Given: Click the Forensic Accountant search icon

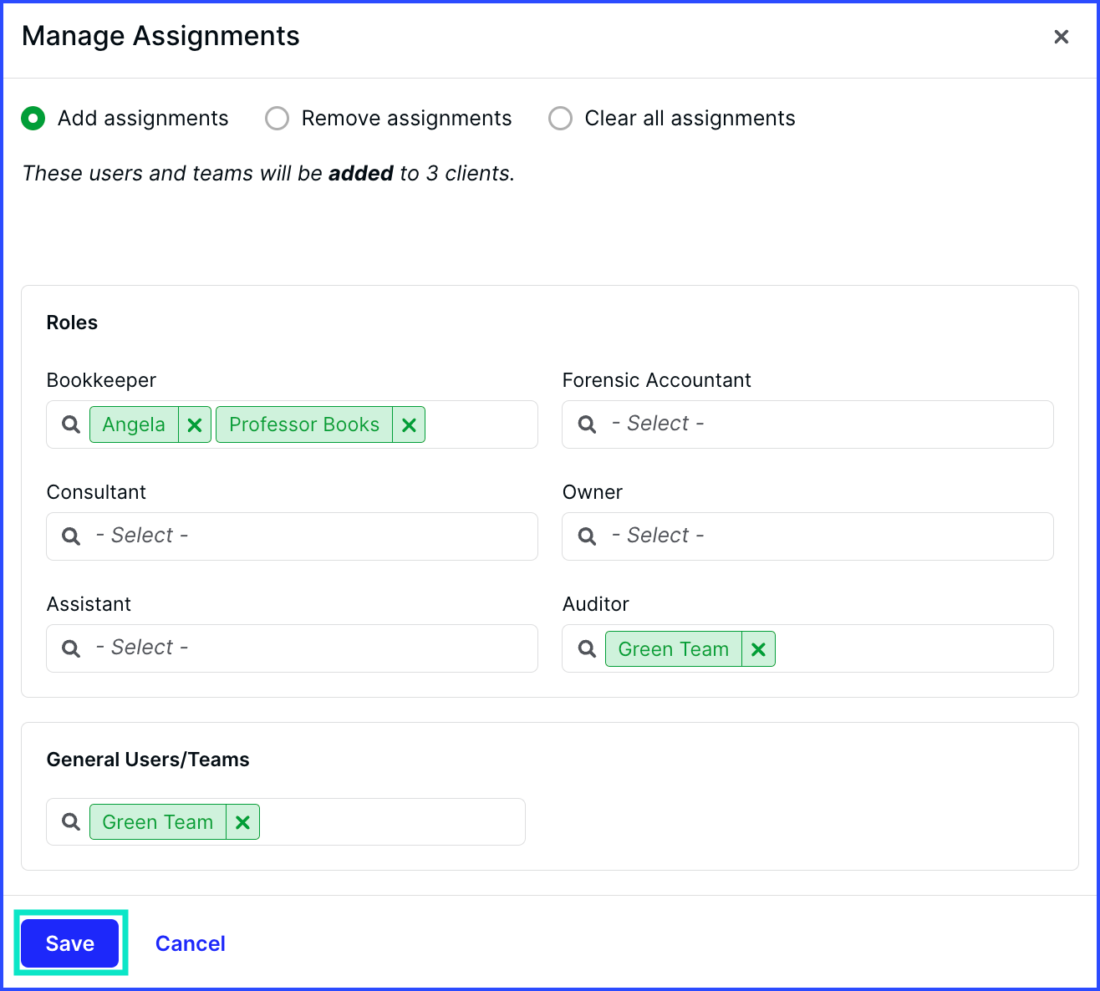Looking at the screenshot, I should coord(588,424).
